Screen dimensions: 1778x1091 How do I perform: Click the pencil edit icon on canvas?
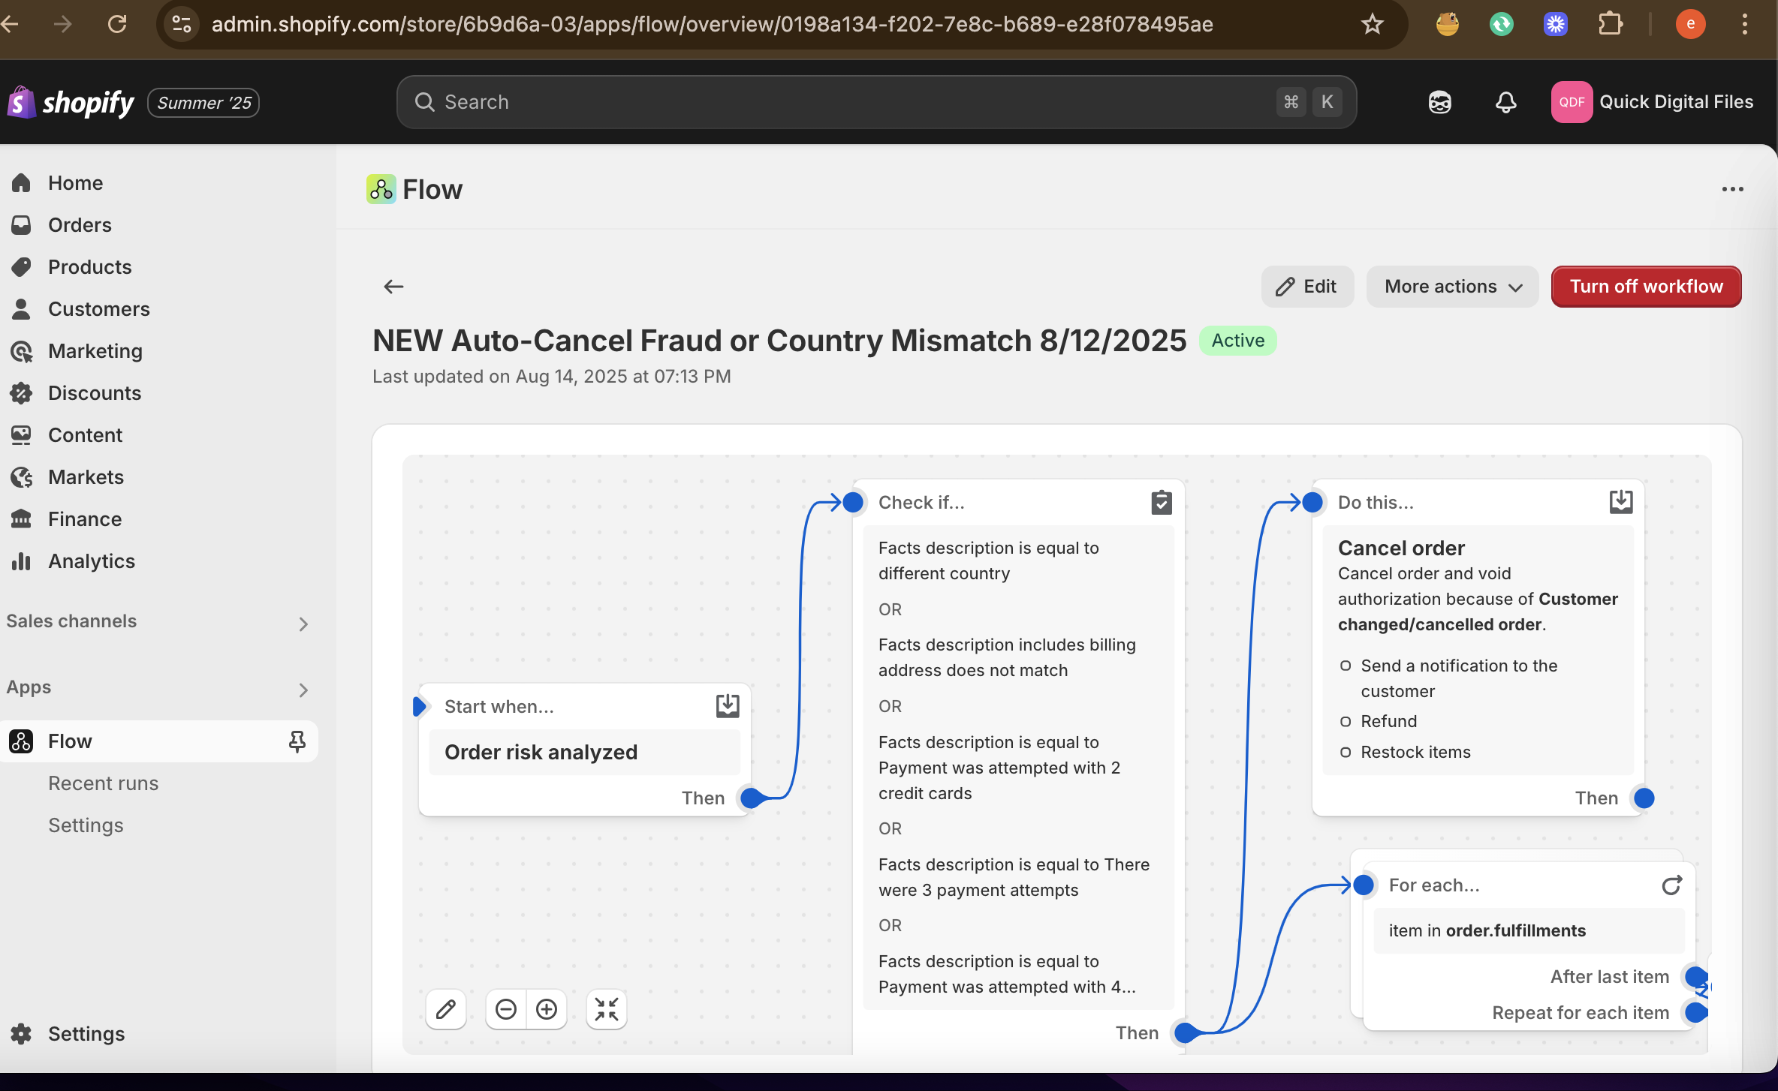(x=446, y=1009)
